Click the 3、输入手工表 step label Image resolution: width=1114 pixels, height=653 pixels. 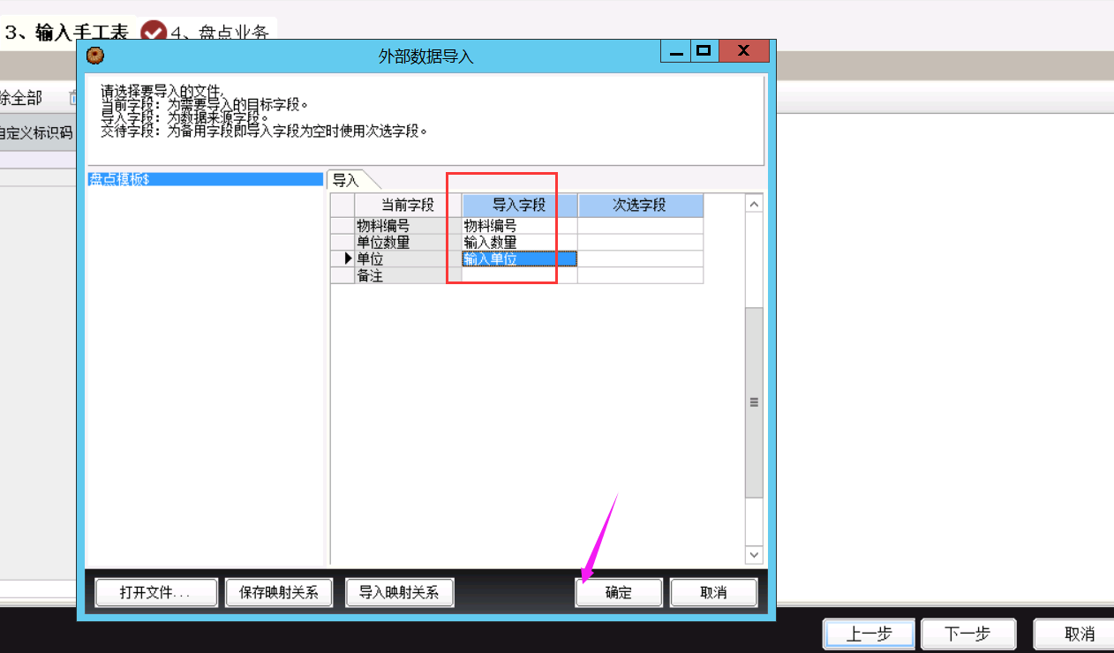[x=67, y=33]
